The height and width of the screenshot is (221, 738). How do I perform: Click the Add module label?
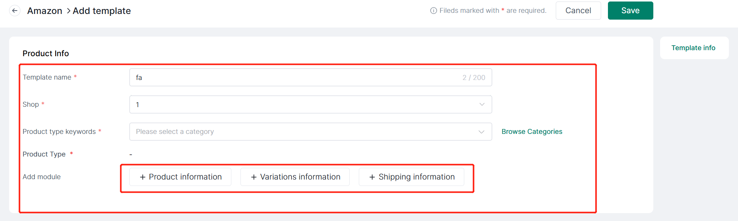42,177
